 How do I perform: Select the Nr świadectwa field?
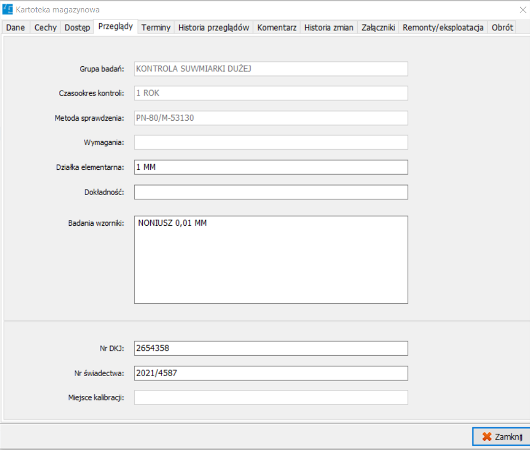(x=271, y=373)
